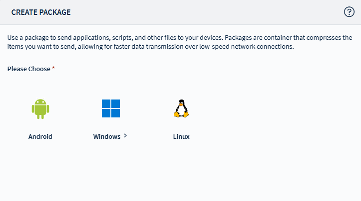The height and width of the screenshot is (201, 361).
Task: Click the Windows text label
Action: click(106, 136)
